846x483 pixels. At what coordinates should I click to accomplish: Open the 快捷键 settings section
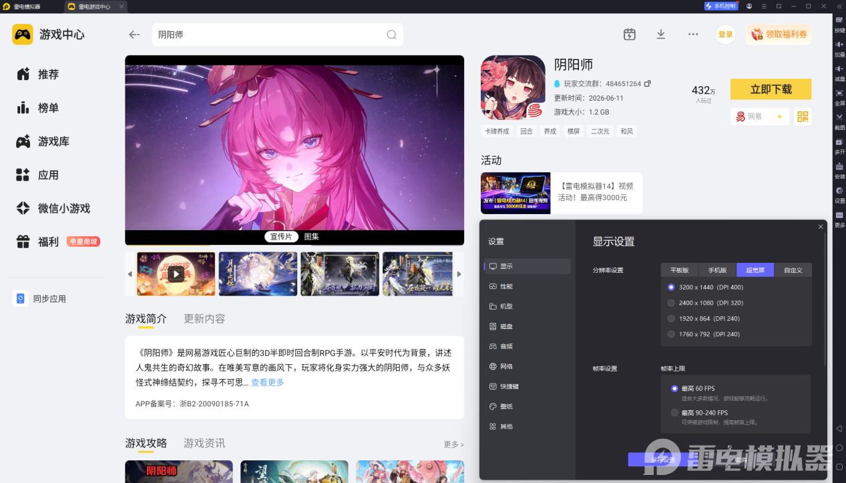tap(527, 386)
